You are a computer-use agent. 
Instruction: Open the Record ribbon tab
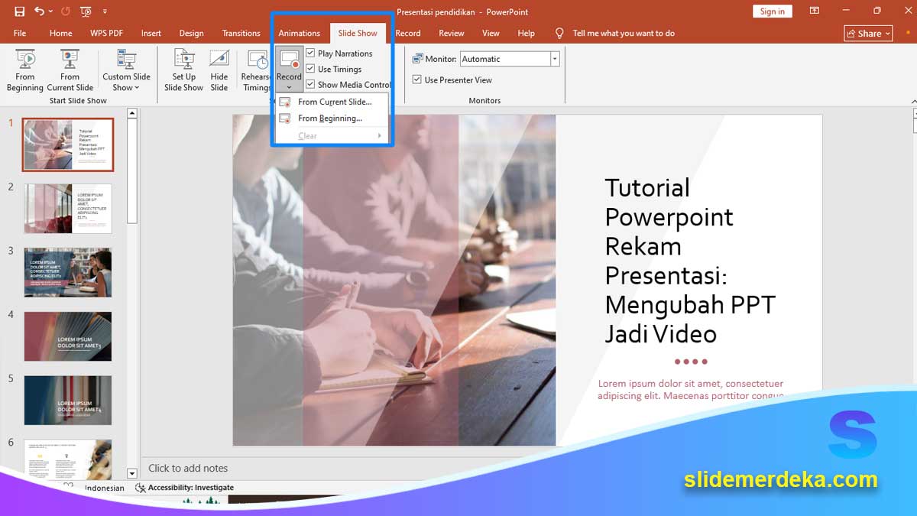(x=408, y=33)
